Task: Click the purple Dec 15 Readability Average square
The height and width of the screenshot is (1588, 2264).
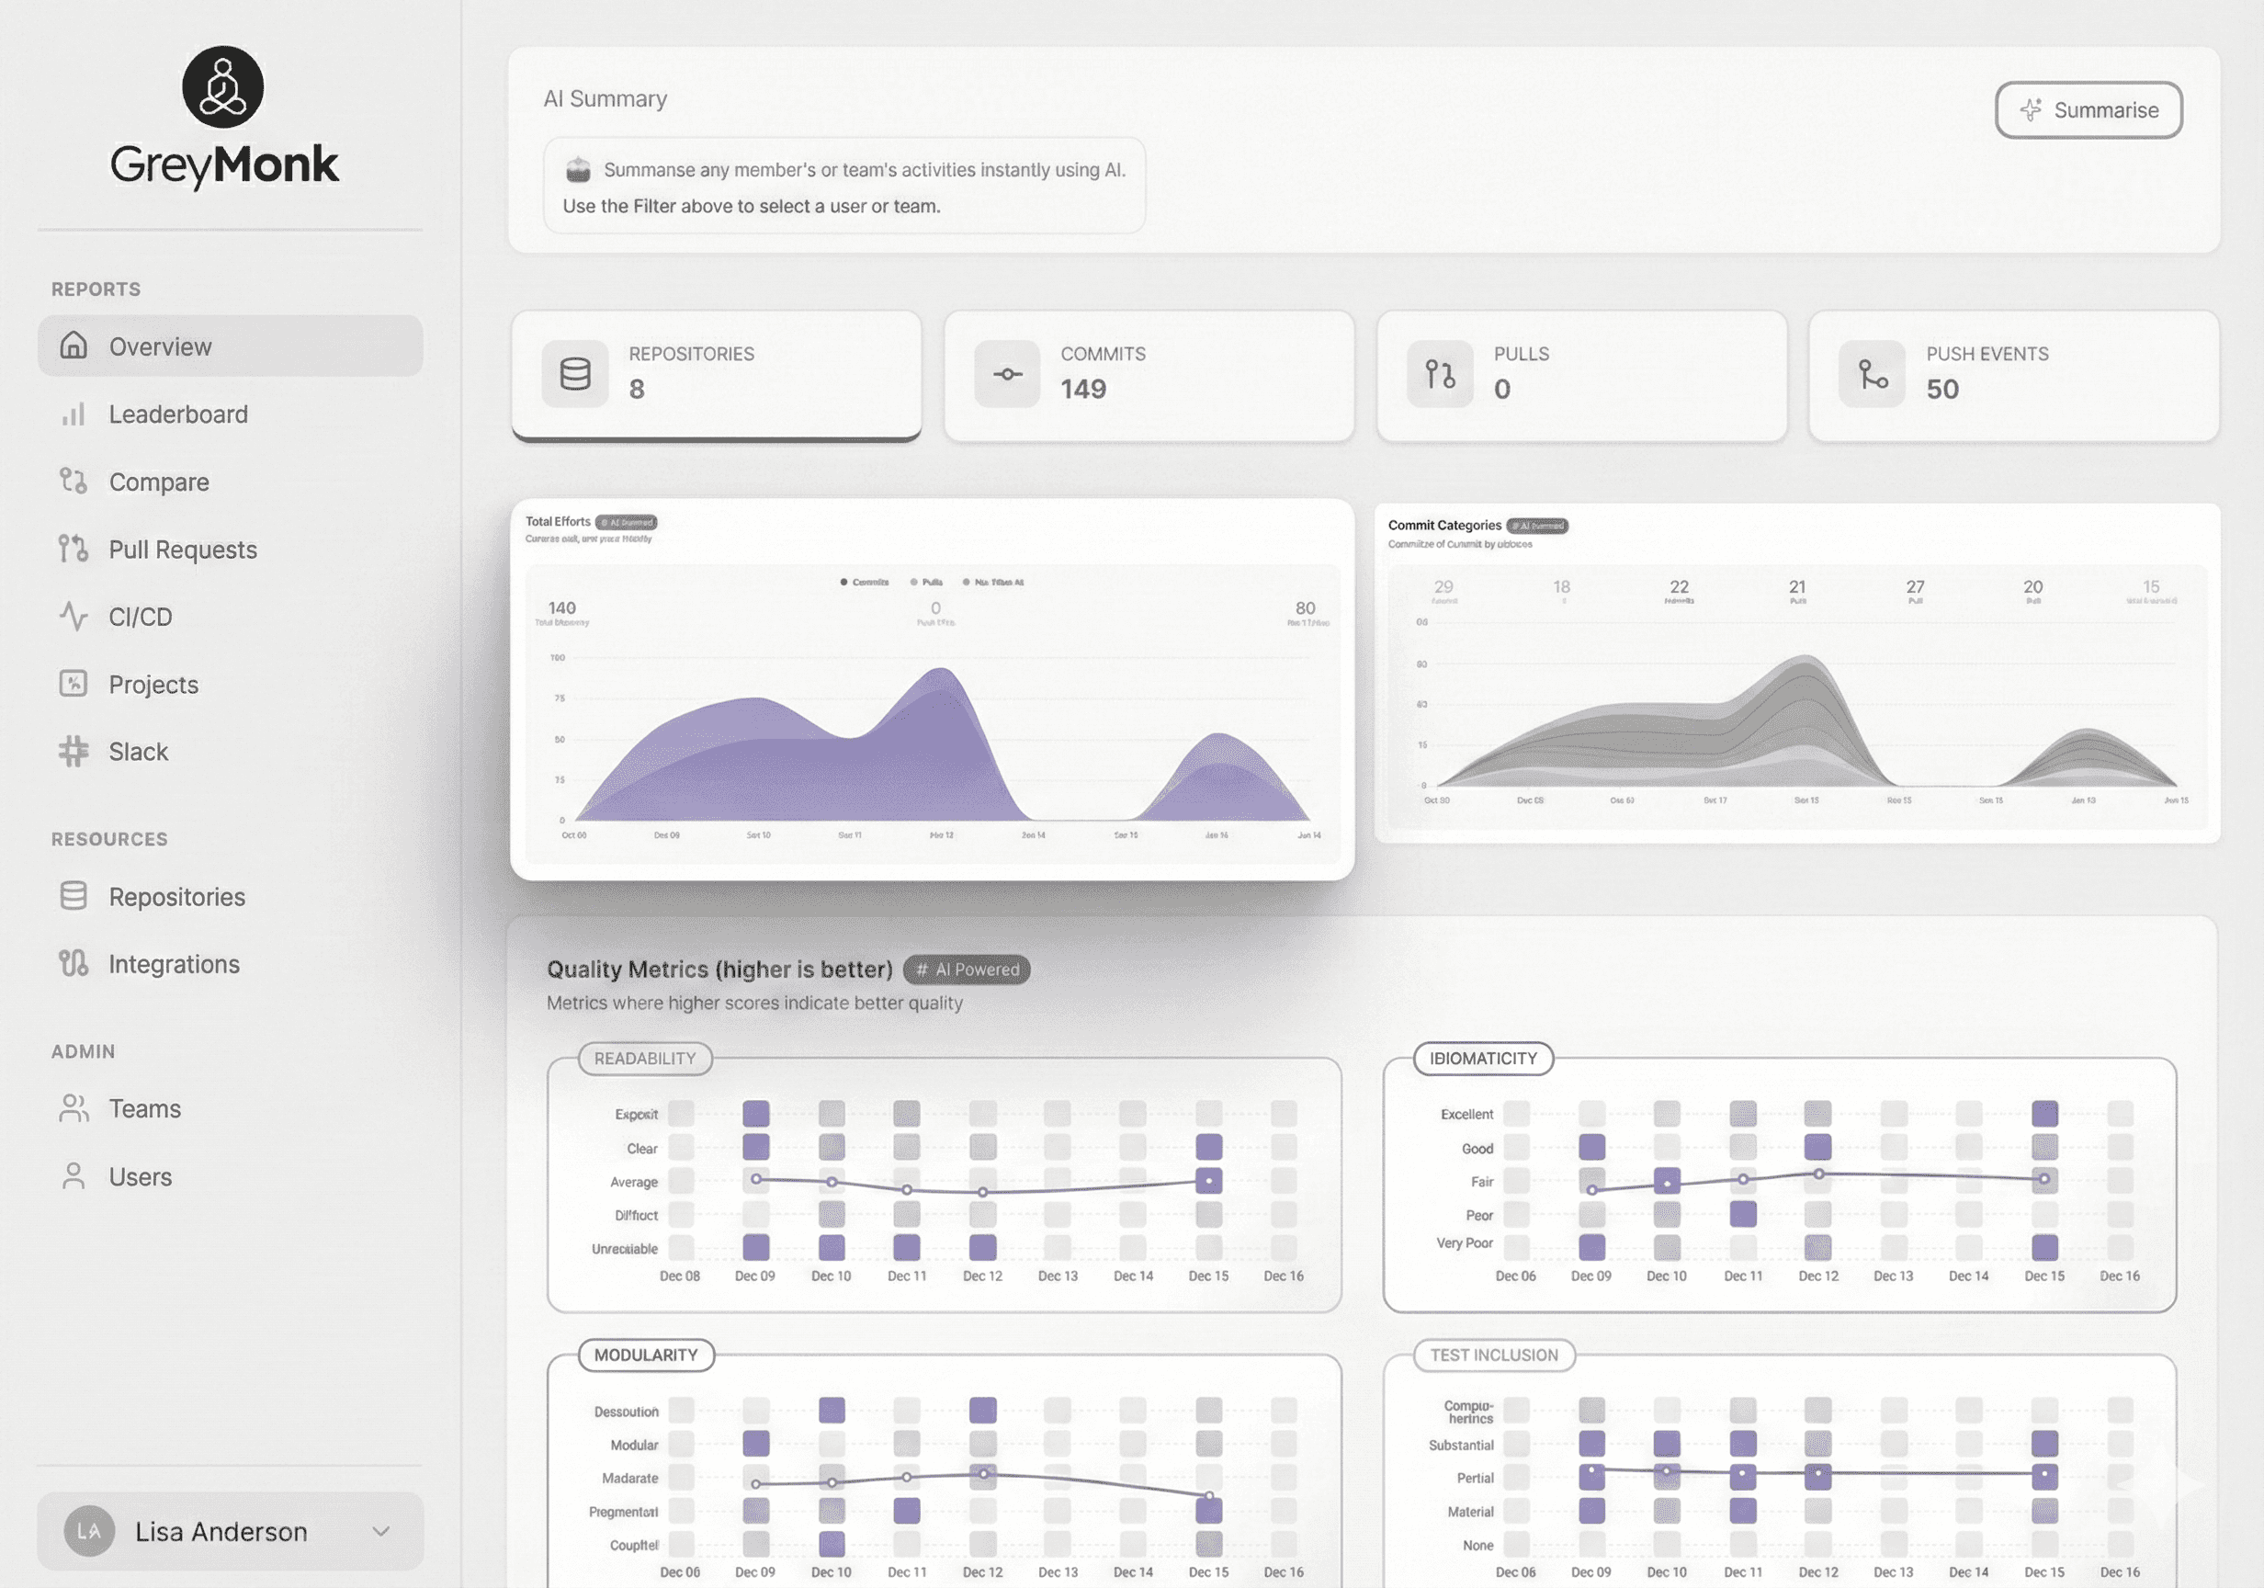Action: [x=1208, y=1181]
